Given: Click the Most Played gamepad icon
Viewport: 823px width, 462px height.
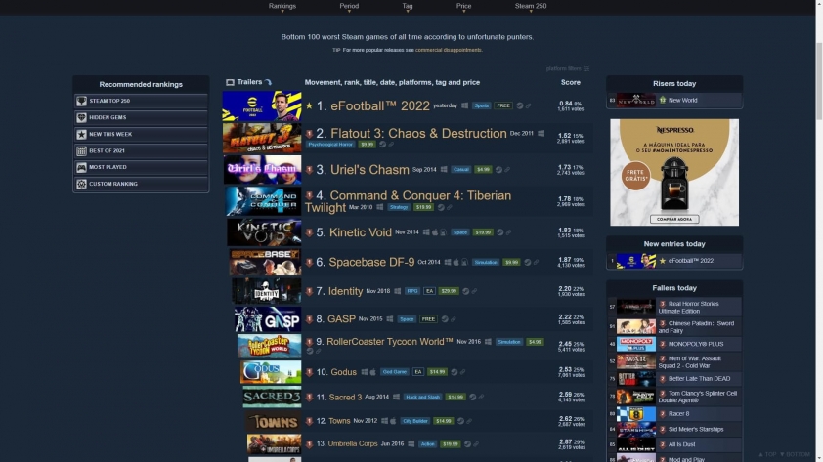Looking at the screenshot, I should 81,167.
